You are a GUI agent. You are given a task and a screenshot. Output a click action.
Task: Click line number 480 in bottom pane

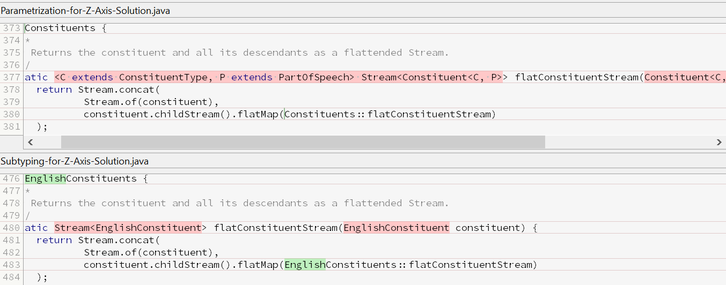(x=11, y=228)
